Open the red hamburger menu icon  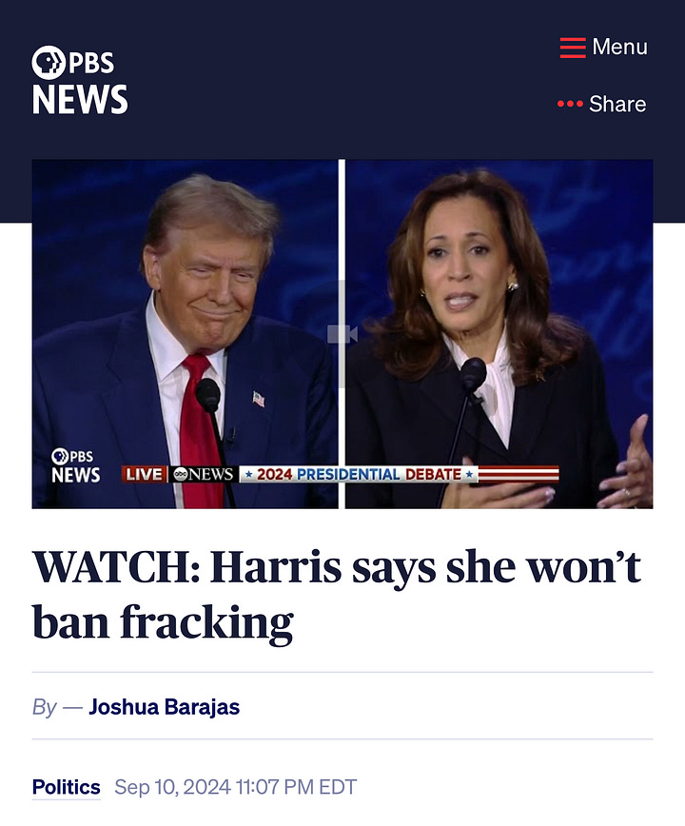(573, 48)
